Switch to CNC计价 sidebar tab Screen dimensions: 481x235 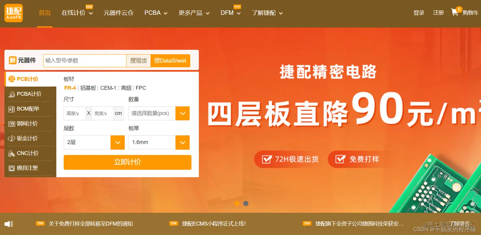(30, 153)
